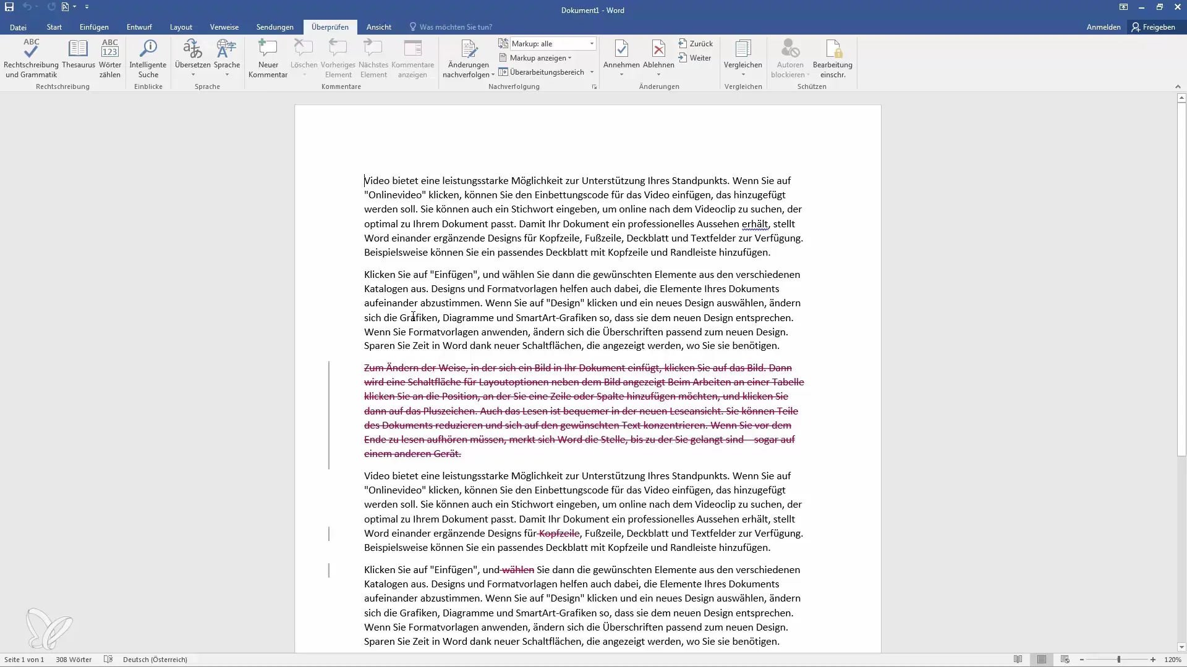Switch to the Verweise tab
The width and height of the screenshot is (1187, 667).
pos(224,27)
